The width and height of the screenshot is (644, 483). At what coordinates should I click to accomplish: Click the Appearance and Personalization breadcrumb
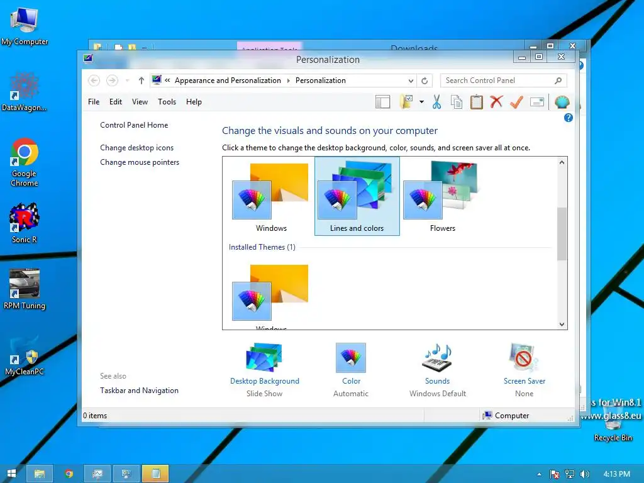coord(228,80)
